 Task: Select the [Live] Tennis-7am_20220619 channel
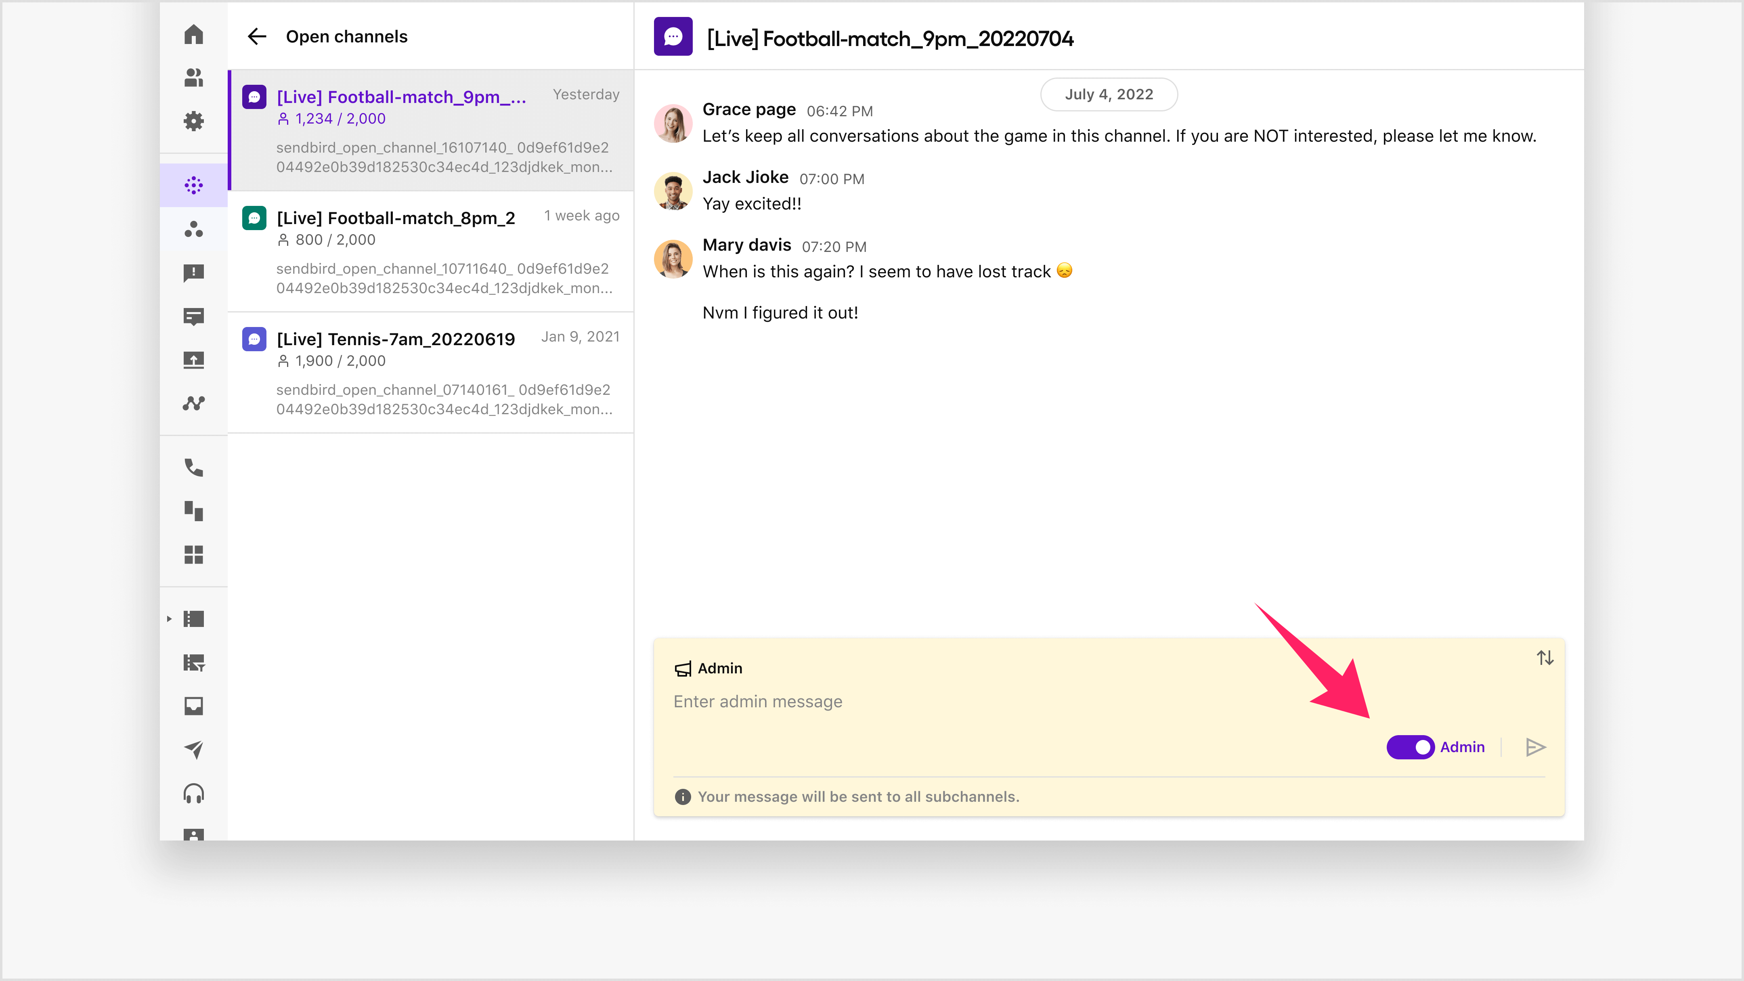(x=431, y=373)
